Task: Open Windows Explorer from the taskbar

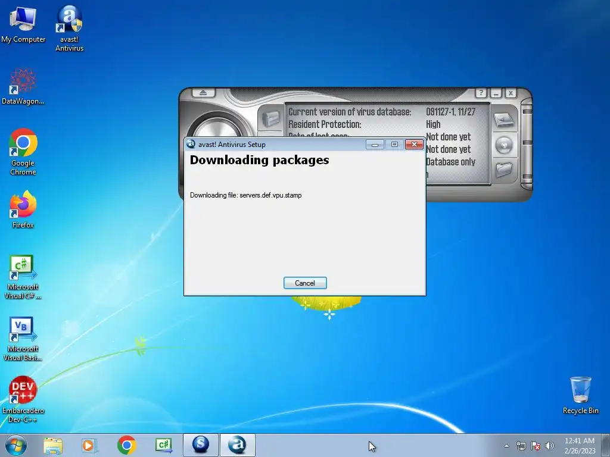Action: [x=53, y=445]
